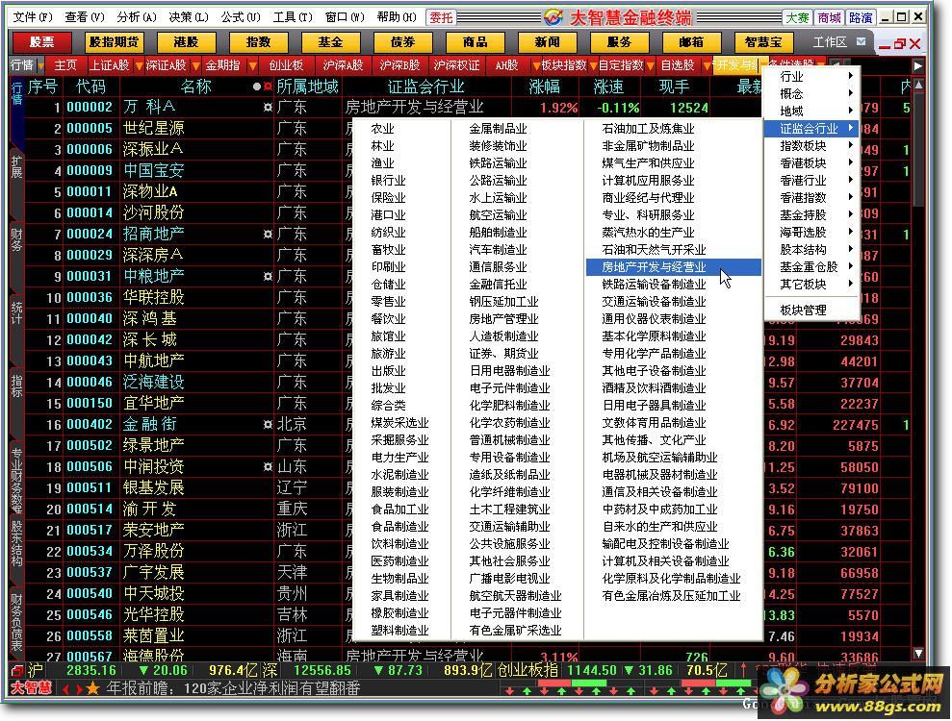
Task: Select 证券、期货业 in the industry list
Action: 504,353
